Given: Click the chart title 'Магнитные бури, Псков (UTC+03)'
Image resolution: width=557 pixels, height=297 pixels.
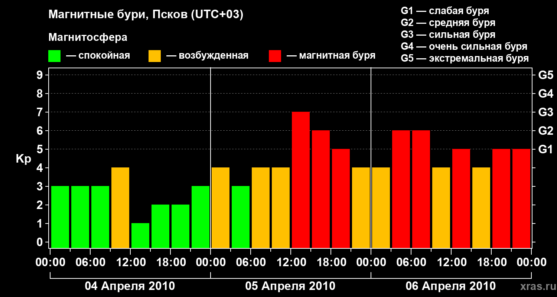Looking at the screenshot, I should tap(146, 15).
